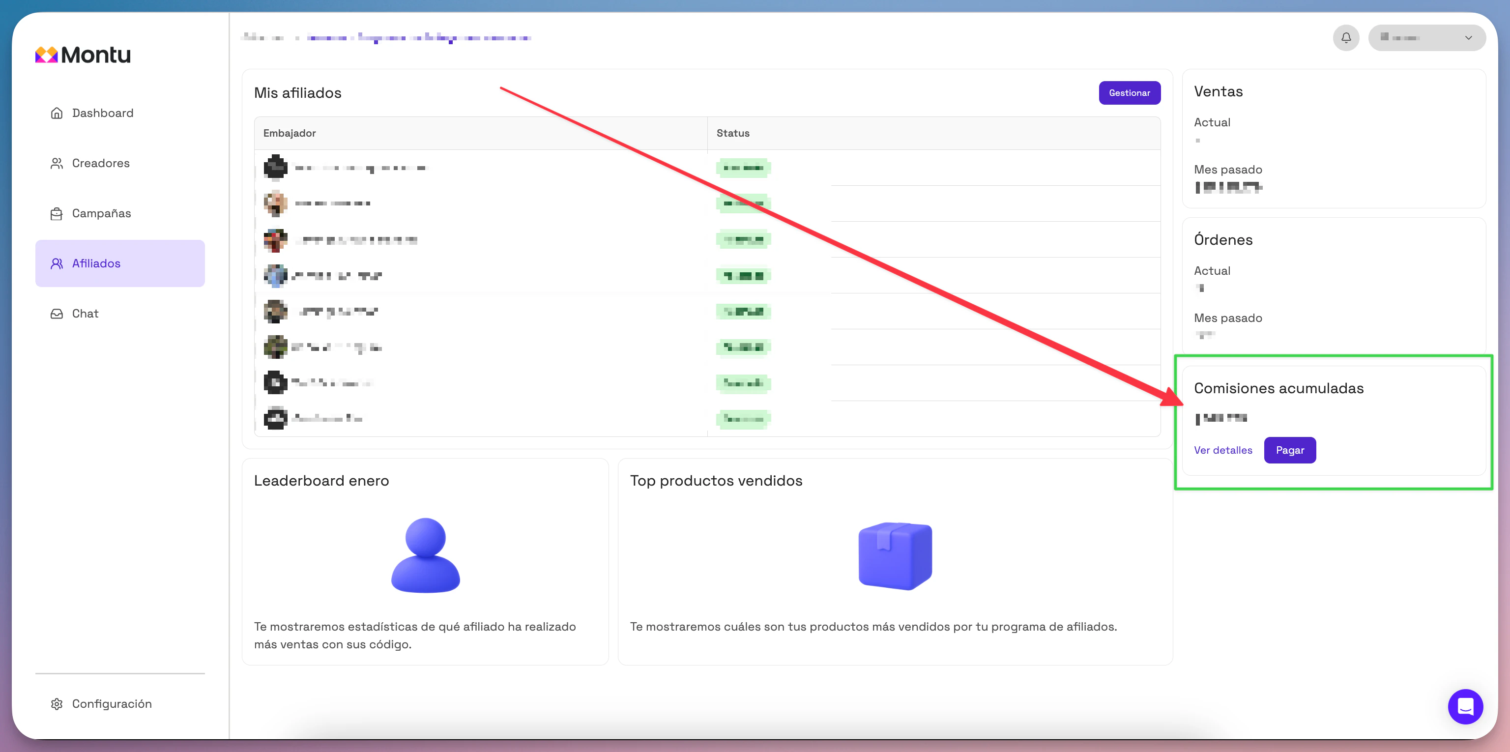Click the Campañas briefcase icon
This screenshot has width=1510, height=752.
click(x=57, y=214)
